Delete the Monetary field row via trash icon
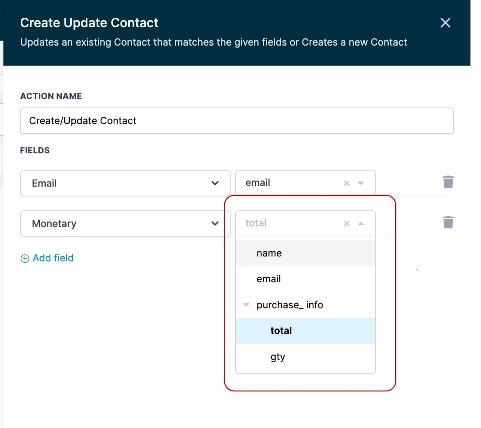Viewport: 481px width, 428px height. [448, 223]
